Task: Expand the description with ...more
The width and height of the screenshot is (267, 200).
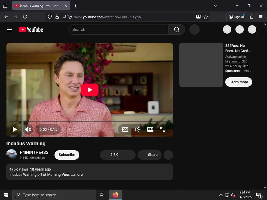Action: [x=77, y=174]
